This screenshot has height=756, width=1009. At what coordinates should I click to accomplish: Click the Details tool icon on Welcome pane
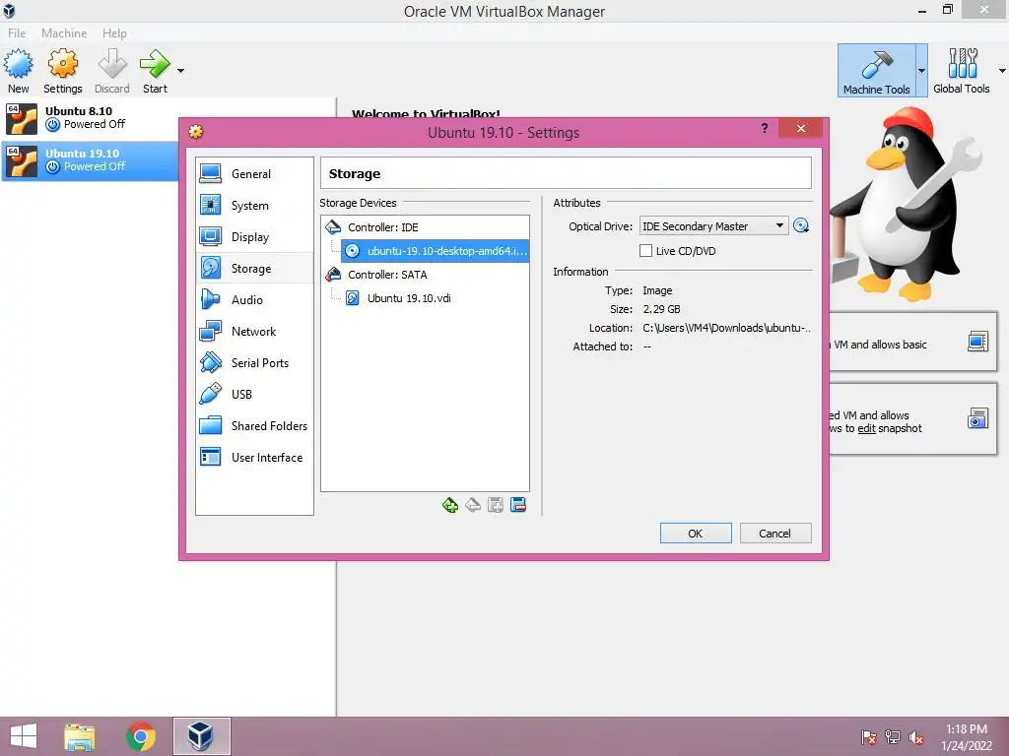(x=978, y=342)
